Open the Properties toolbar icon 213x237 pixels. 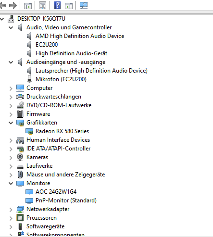pyautogui.click(x=42, y=6)
